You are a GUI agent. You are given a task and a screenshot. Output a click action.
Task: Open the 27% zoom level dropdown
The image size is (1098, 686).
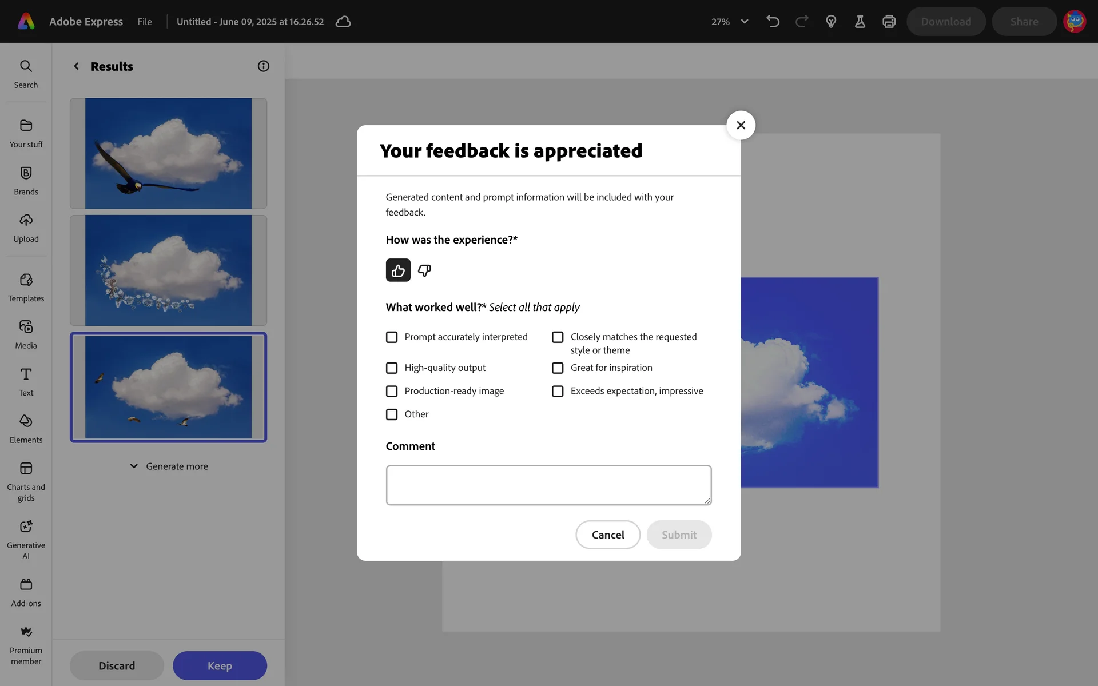coord(730,22)
